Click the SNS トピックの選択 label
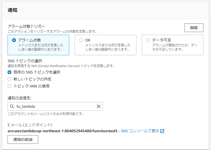Viewport: 211px width, 150px height. 25,61
